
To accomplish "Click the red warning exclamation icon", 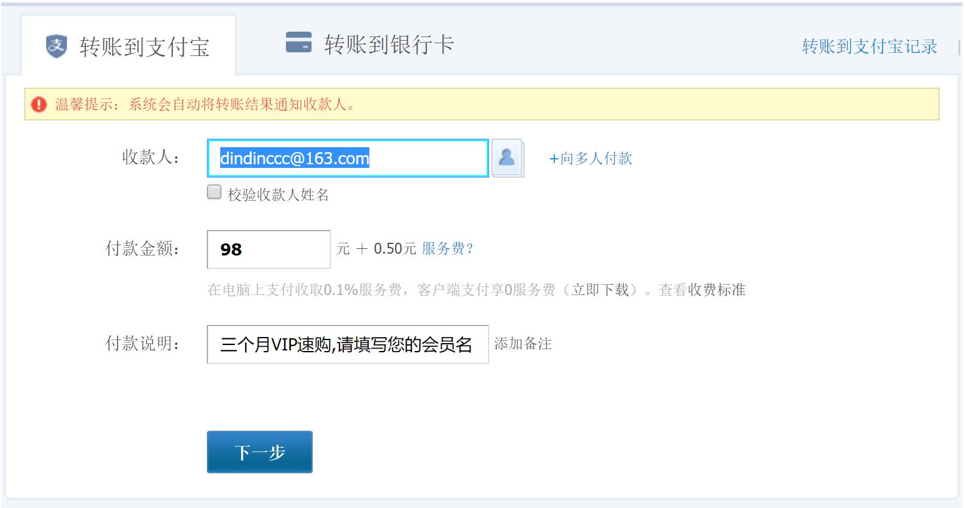I will [39, 105].
